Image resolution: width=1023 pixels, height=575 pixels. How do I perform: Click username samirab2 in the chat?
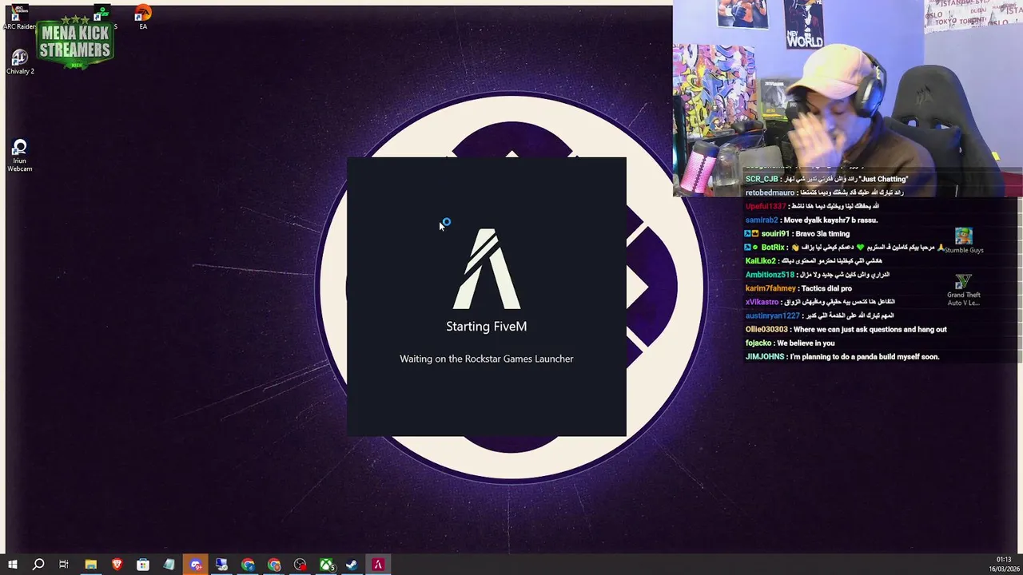tap(762, 220)
